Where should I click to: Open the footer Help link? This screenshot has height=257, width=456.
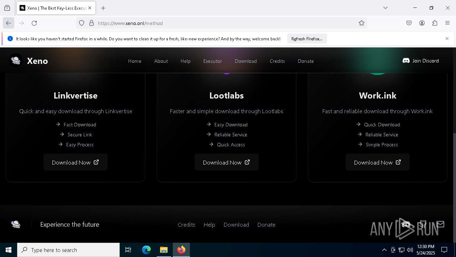(x=209, y=225)
